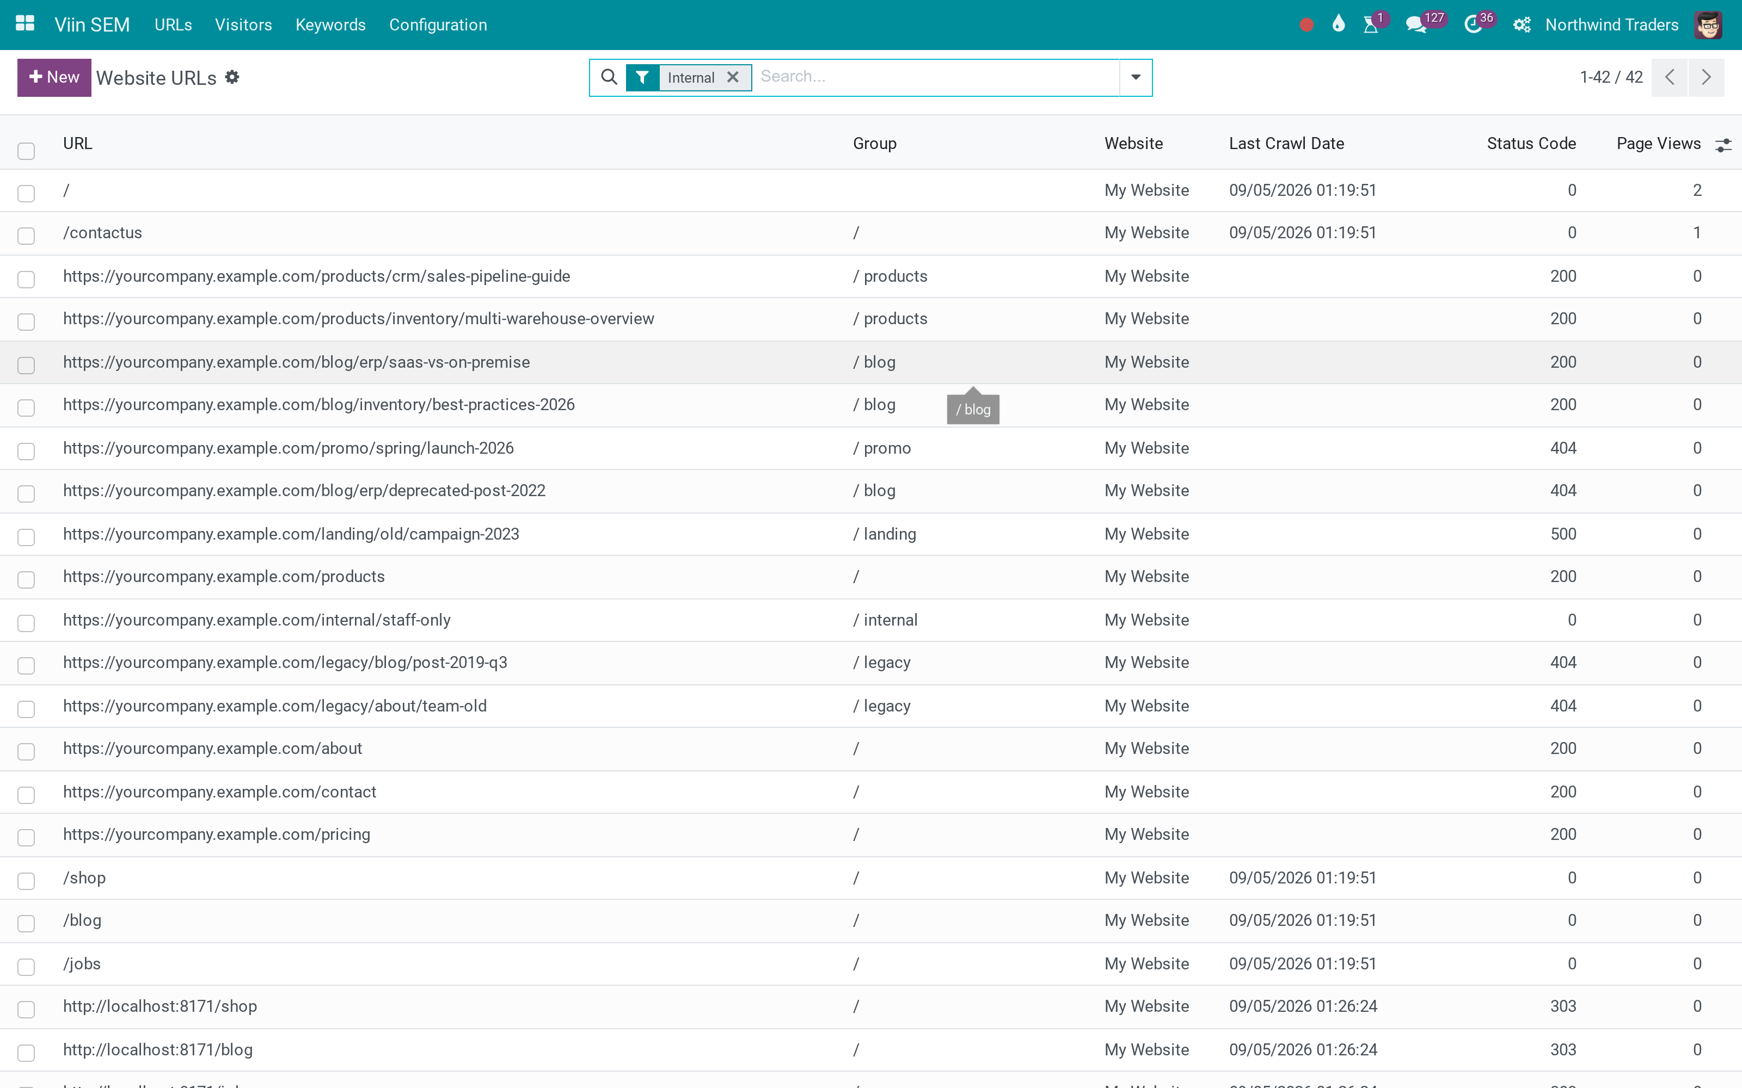Open the yourcompany.example.com/about record

point(212,749)
